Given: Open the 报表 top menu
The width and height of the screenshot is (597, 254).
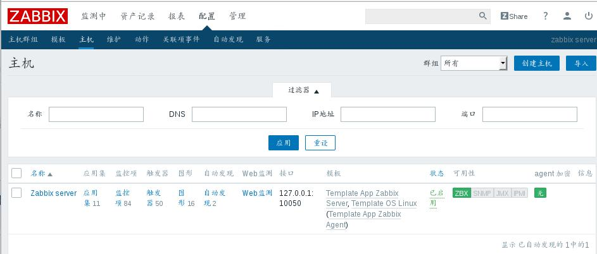Looking at the screenshot, I should click(x=177, y=16).
